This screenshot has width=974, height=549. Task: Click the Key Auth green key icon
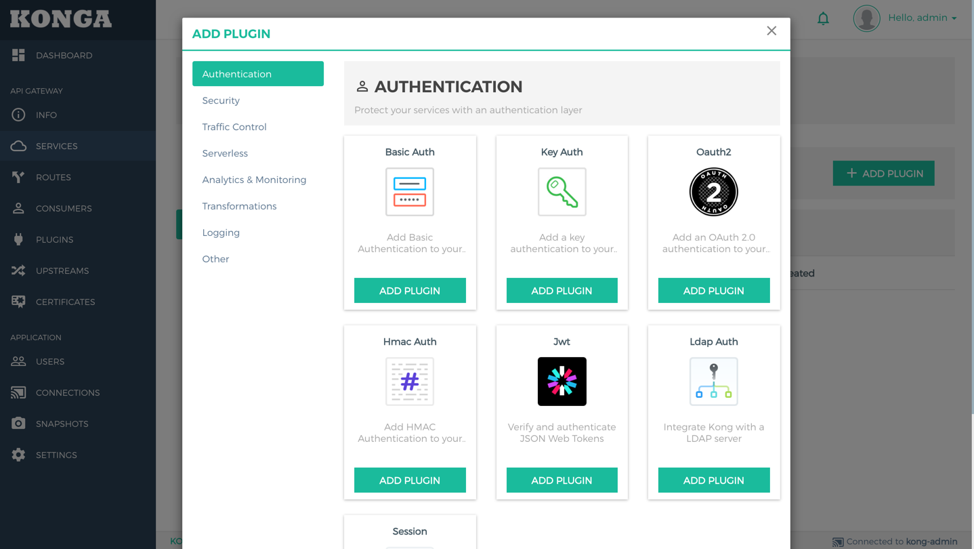pyautogui.click(x=562, y=192)
